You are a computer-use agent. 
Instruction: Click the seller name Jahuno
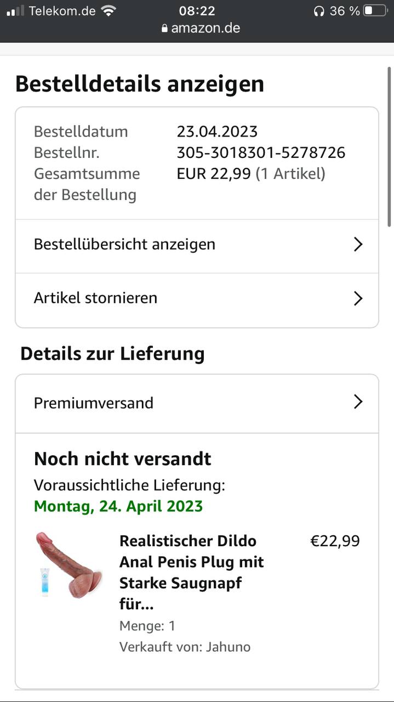tap(228, 647)
